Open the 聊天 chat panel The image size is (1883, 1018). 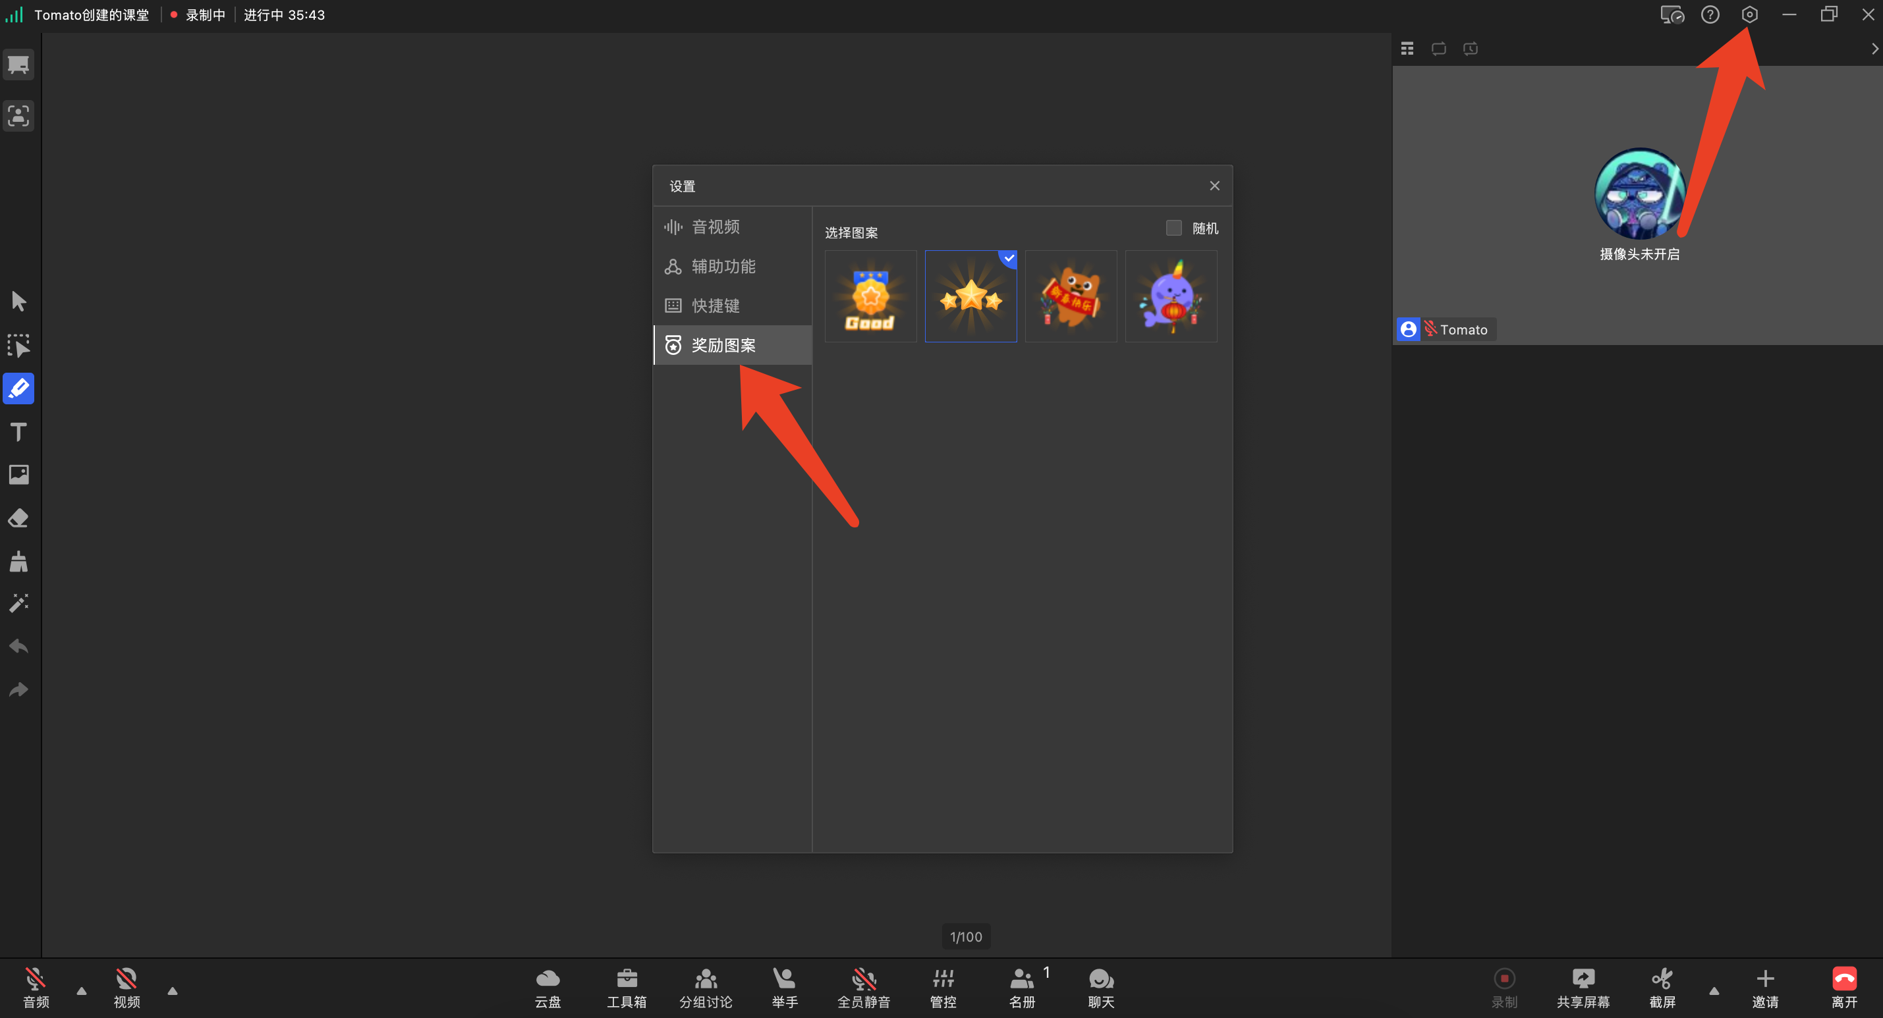click(1101, 987)
